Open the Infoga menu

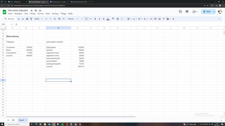click(33, 13)
